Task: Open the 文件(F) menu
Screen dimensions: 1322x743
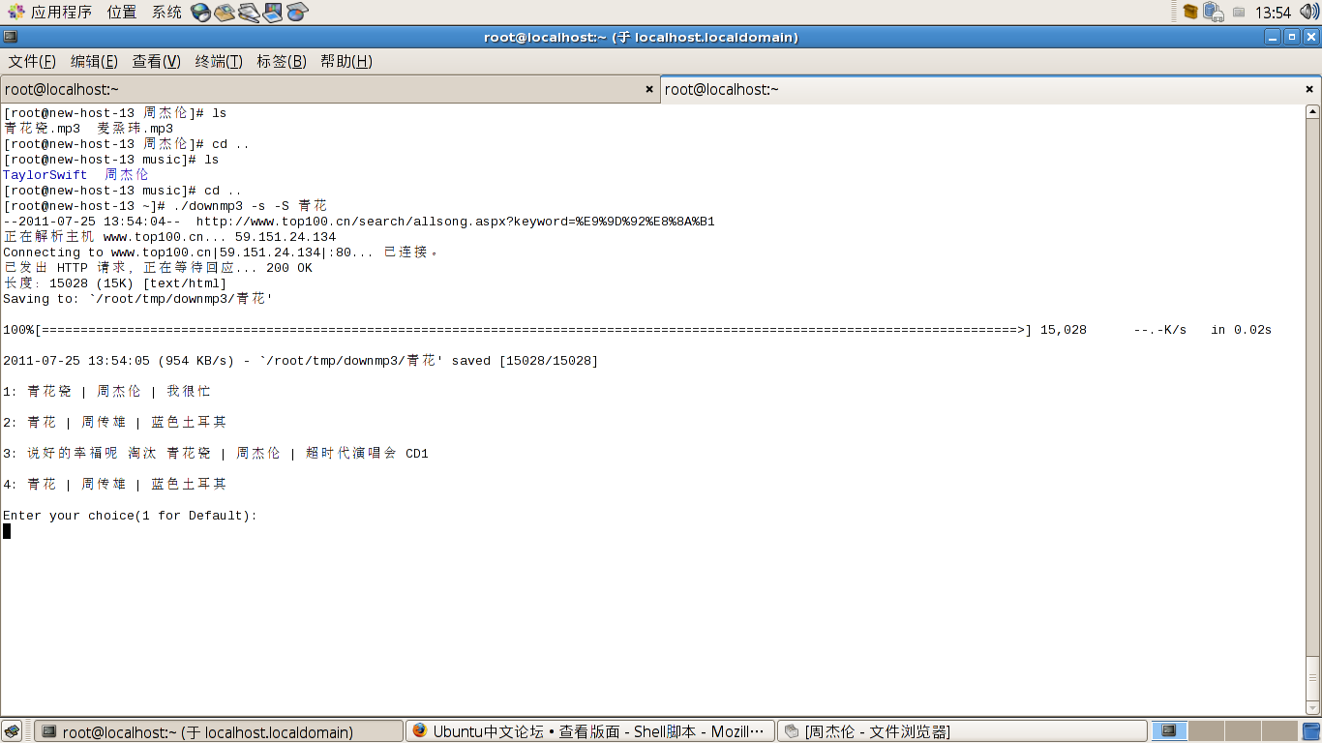Action: click(32, 61)
